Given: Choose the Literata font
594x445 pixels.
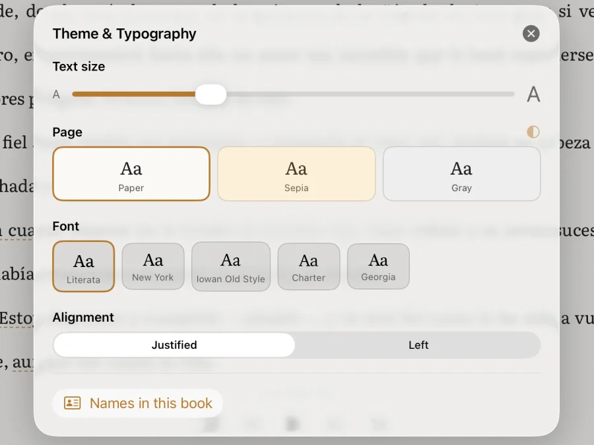Looking at the screenshot, I should pyautogui.click(x=83, y=266).
